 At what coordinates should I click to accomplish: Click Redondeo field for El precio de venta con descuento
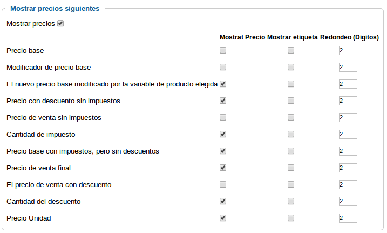point(348,184)
